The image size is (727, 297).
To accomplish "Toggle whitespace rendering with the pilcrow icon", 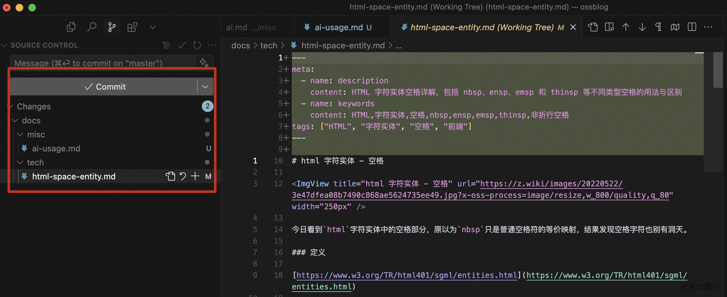I will tap(658, 27).
